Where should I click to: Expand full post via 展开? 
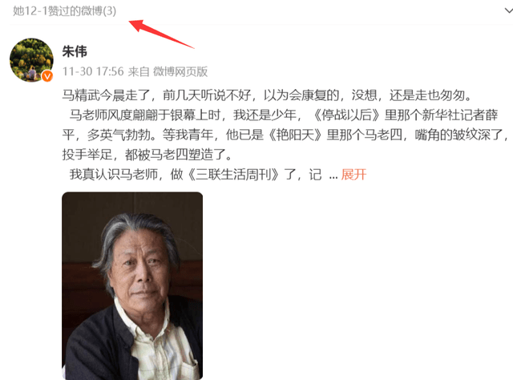click(353, 175)
